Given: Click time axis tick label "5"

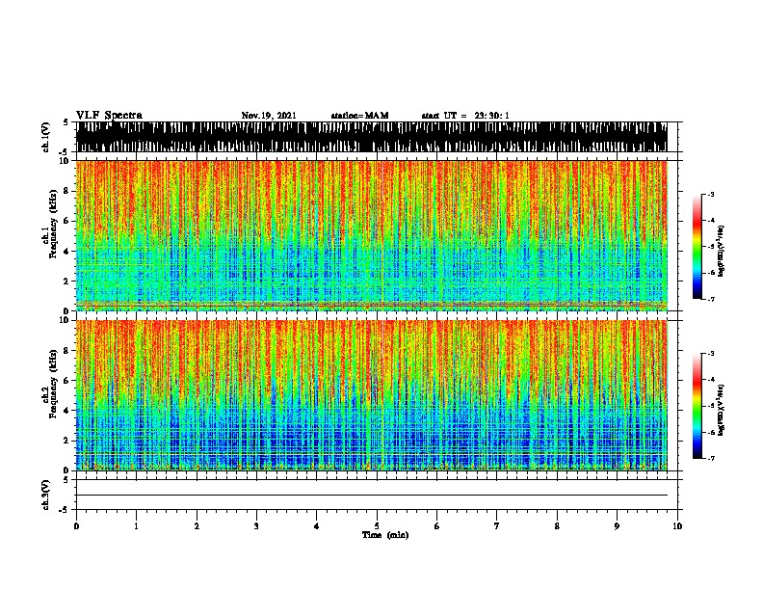Looking at the screenshot, I should pos(377,526).
